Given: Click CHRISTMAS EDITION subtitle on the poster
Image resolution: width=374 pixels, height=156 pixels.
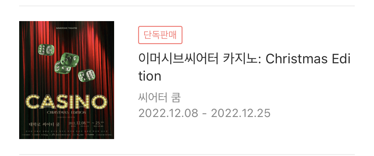Looking at the screenshot, I should pos(66,112).
